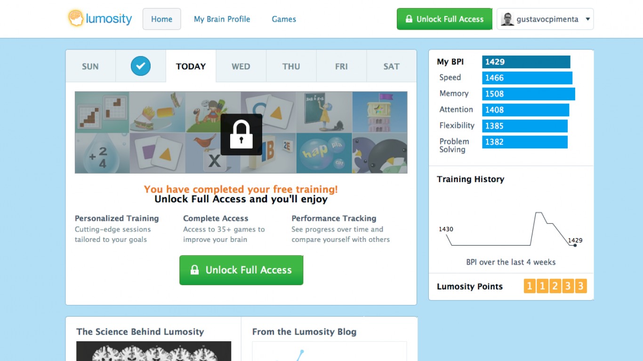This screenshot has width=643, height=361.
Task: Click the Problem Solving 1382 bar
Action: (525, 142)
